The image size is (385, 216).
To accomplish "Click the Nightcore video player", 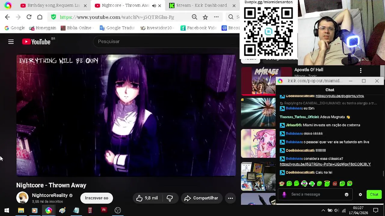I will point(126,115).
